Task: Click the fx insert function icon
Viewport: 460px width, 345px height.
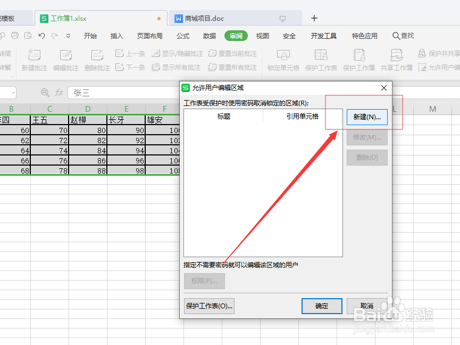Action: coord(58,92)
